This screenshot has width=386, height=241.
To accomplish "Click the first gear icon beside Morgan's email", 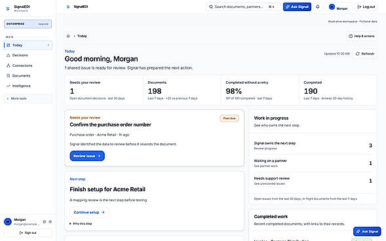I will click(x=45, y=221).
